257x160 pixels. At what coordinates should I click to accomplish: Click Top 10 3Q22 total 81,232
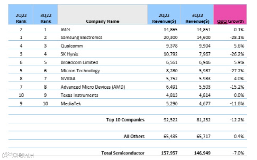[x=204, y=120]
